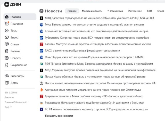Click source icon beside Космонавт Артемьев headline

[42, 31]
